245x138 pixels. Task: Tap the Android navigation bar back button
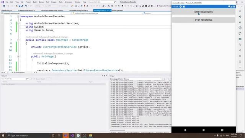(185, 130)
